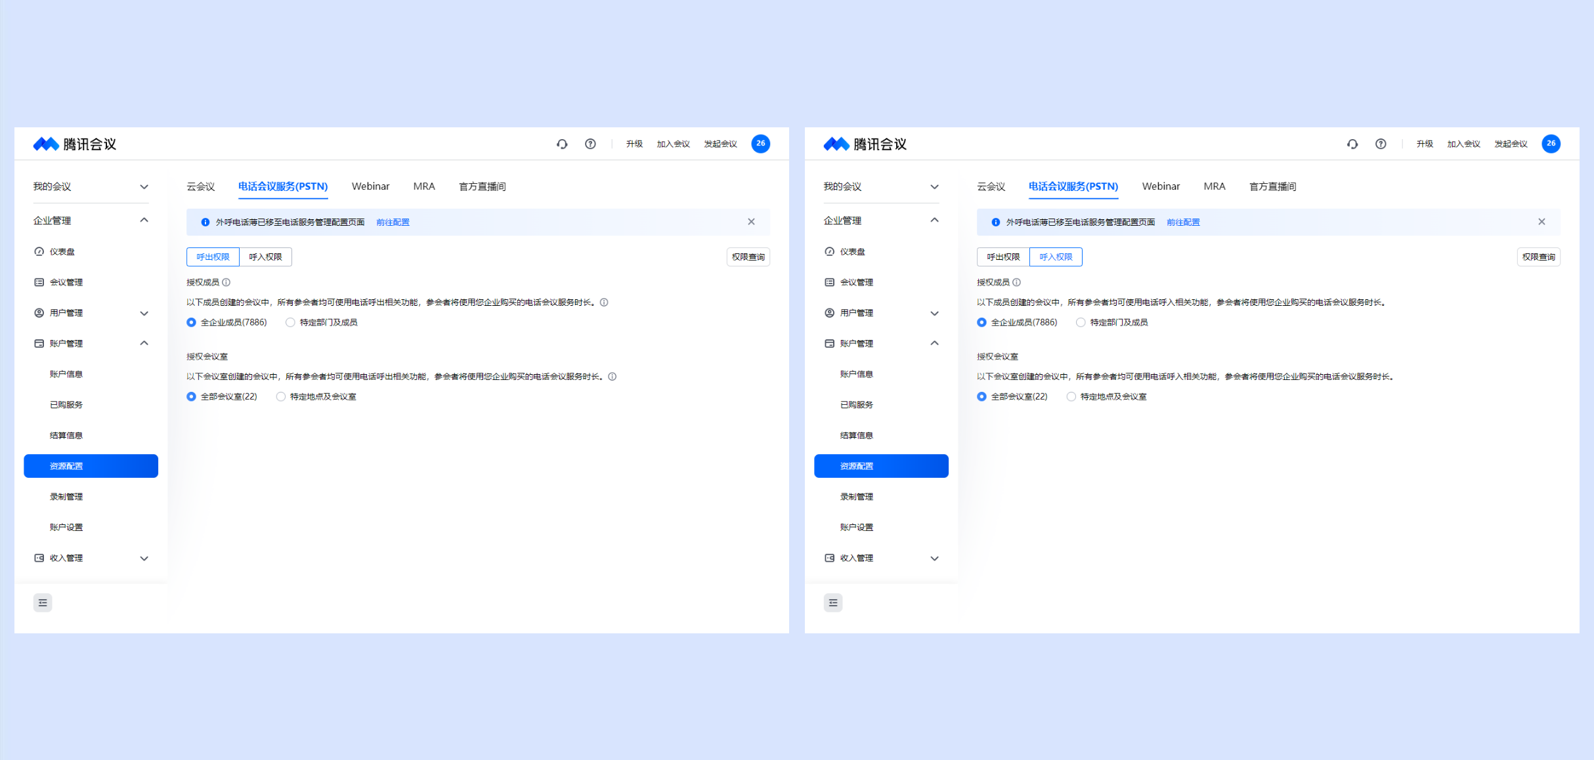Expand 收入管理 chevron in left window
The image size is (1594, 760).
coord(144,559)
